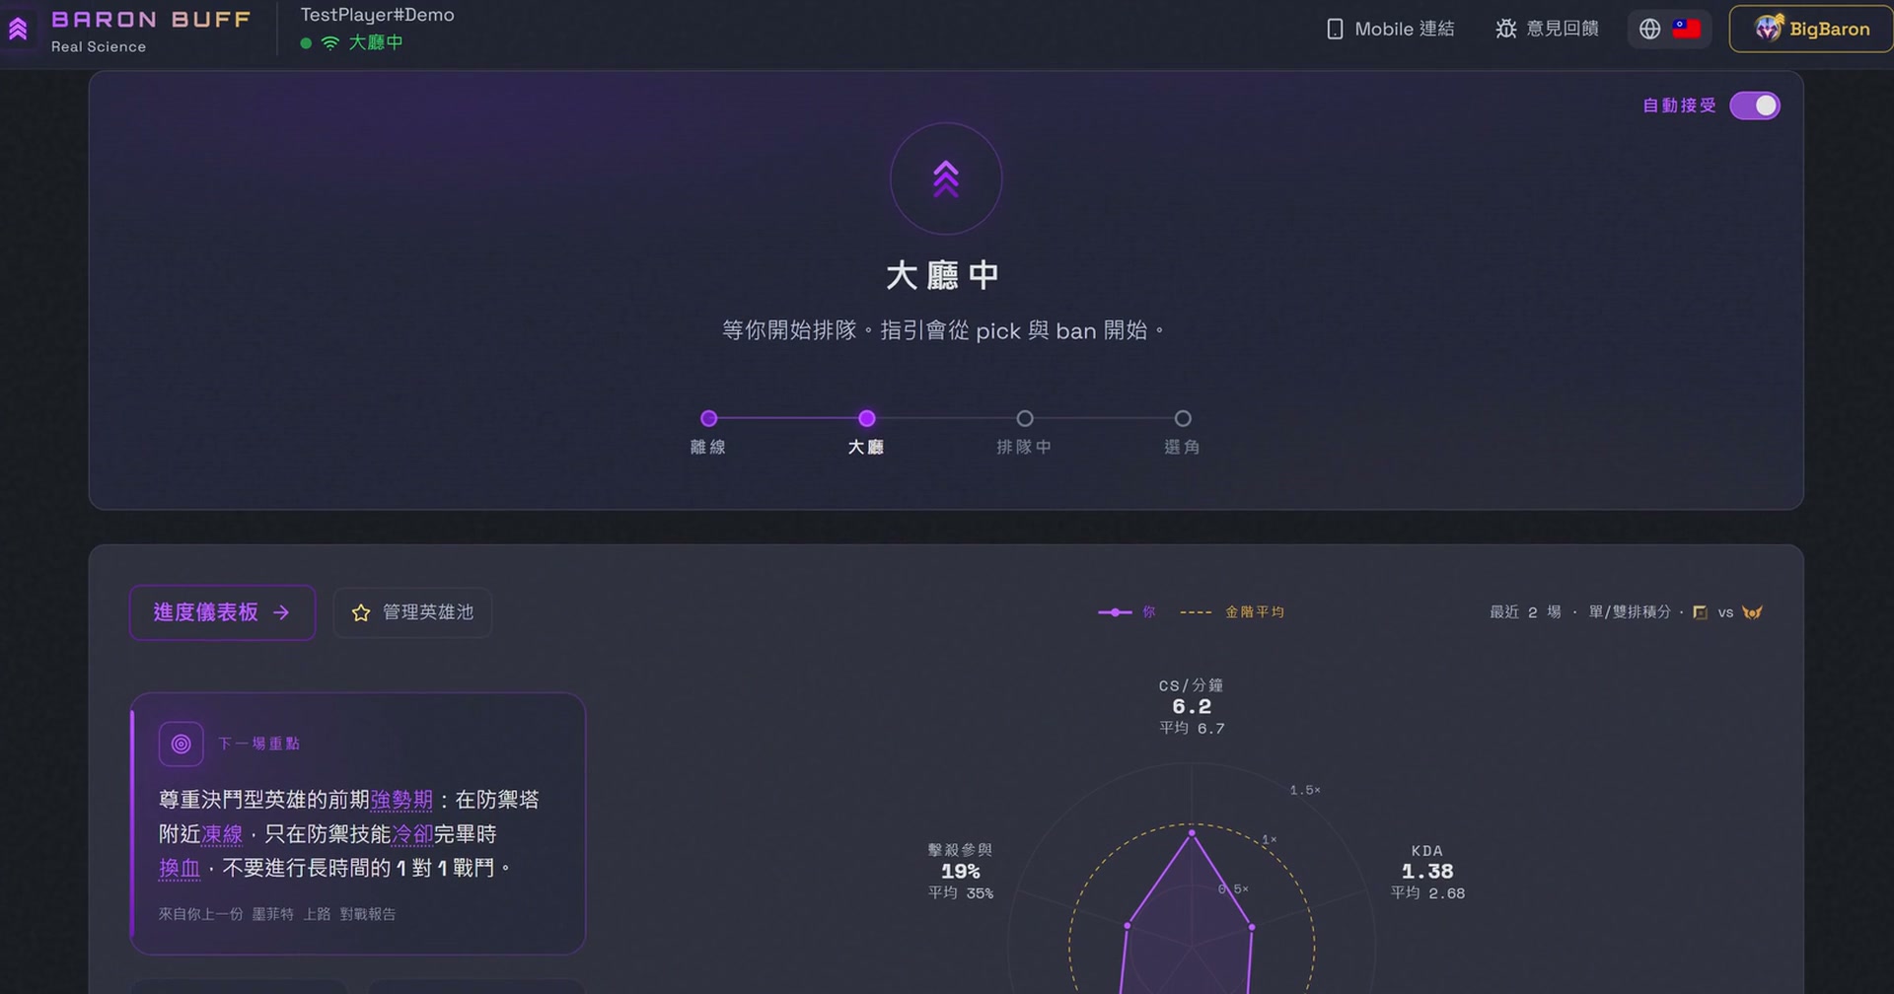The height and width of the screenshot is (994, 1894).
Task: Click the Wi-Fi connection status icon
Action: pos(330,42)
